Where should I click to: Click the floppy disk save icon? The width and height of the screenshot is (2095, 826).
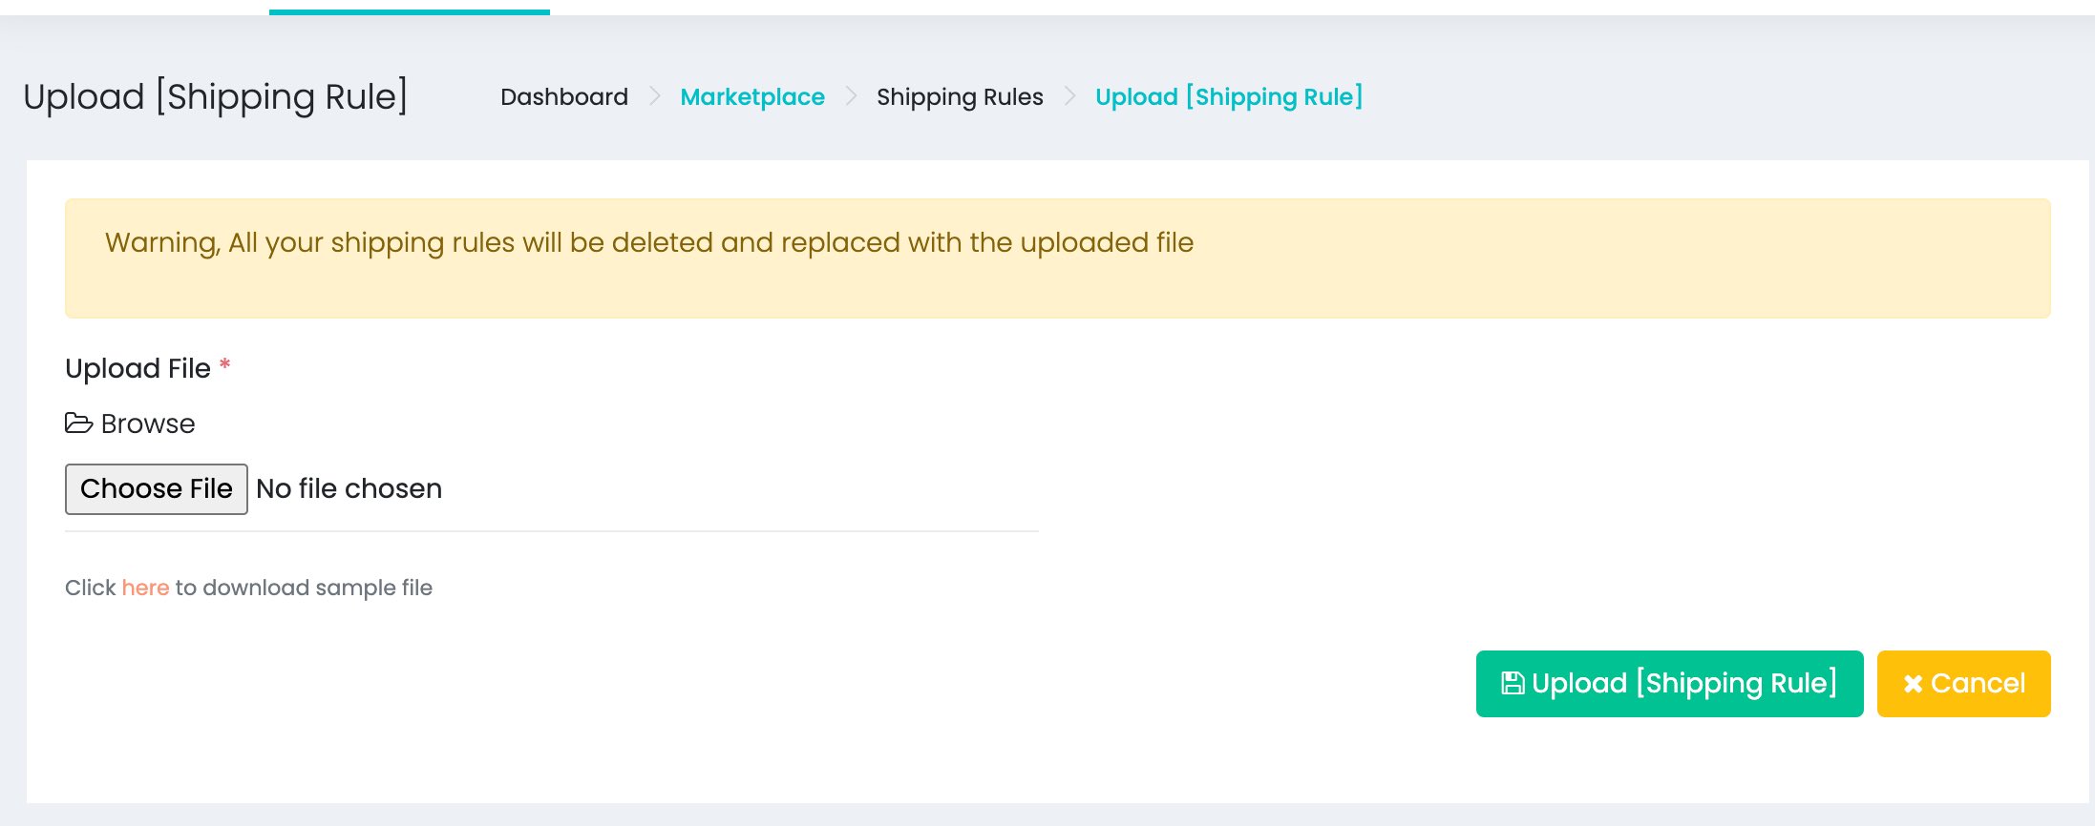point(1513,683)
